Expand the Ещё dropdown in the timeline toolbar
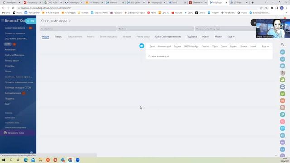 (266, 46)
